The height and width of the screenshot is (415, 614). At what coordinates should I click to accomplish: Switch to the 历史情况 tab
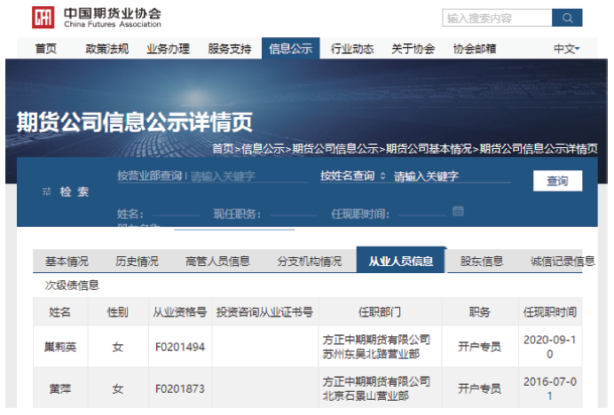tap(137, 261)
